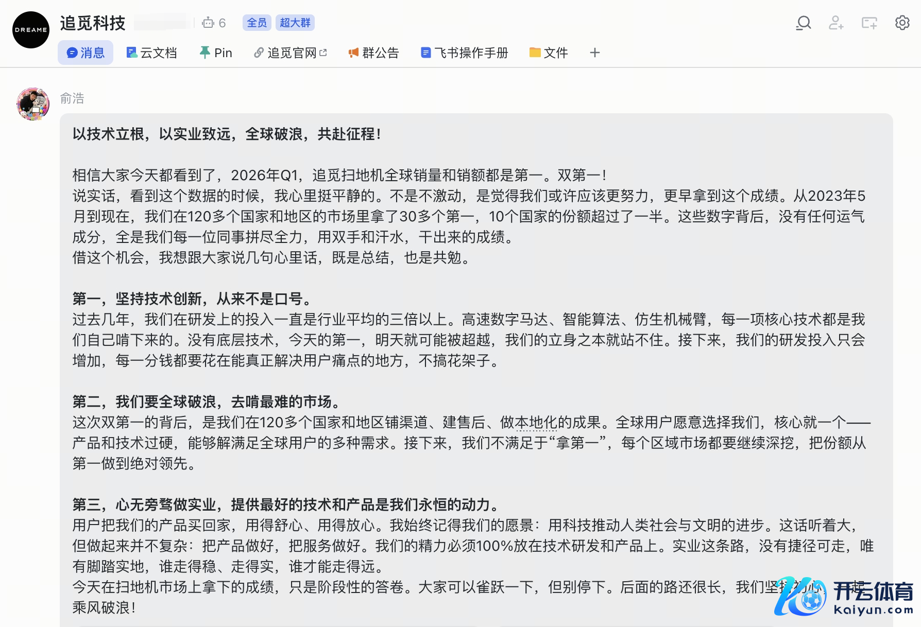The height and width of the screenshot is (627, 921).
Task: Switch to the 消息 tab
Action: click(86, 53)
